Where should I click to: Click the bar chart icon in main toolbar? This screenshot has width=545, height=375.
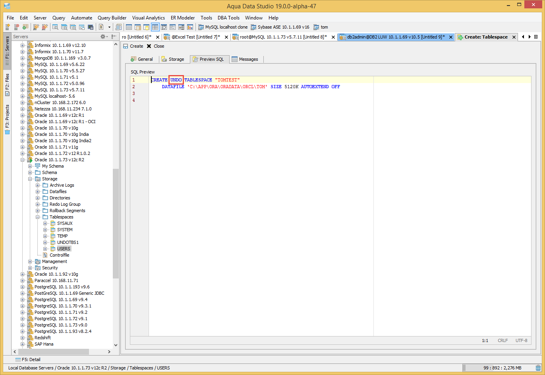coord(190,27)
